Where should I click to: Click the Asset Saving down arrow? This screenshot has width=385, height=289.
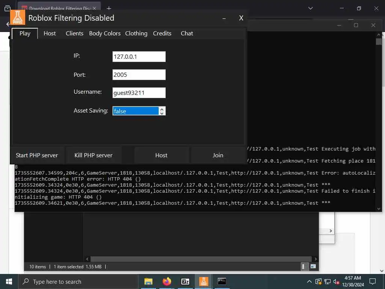coord(162,113)
